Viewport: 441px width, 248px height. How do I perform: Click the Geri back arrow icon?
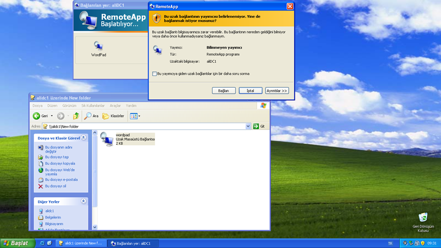pyautogui.click(x=36, y=116)
